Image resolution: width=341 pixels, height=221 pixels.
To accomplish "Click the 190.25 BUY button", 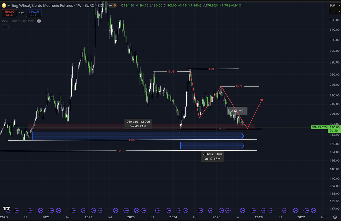I will coord(33,13).
